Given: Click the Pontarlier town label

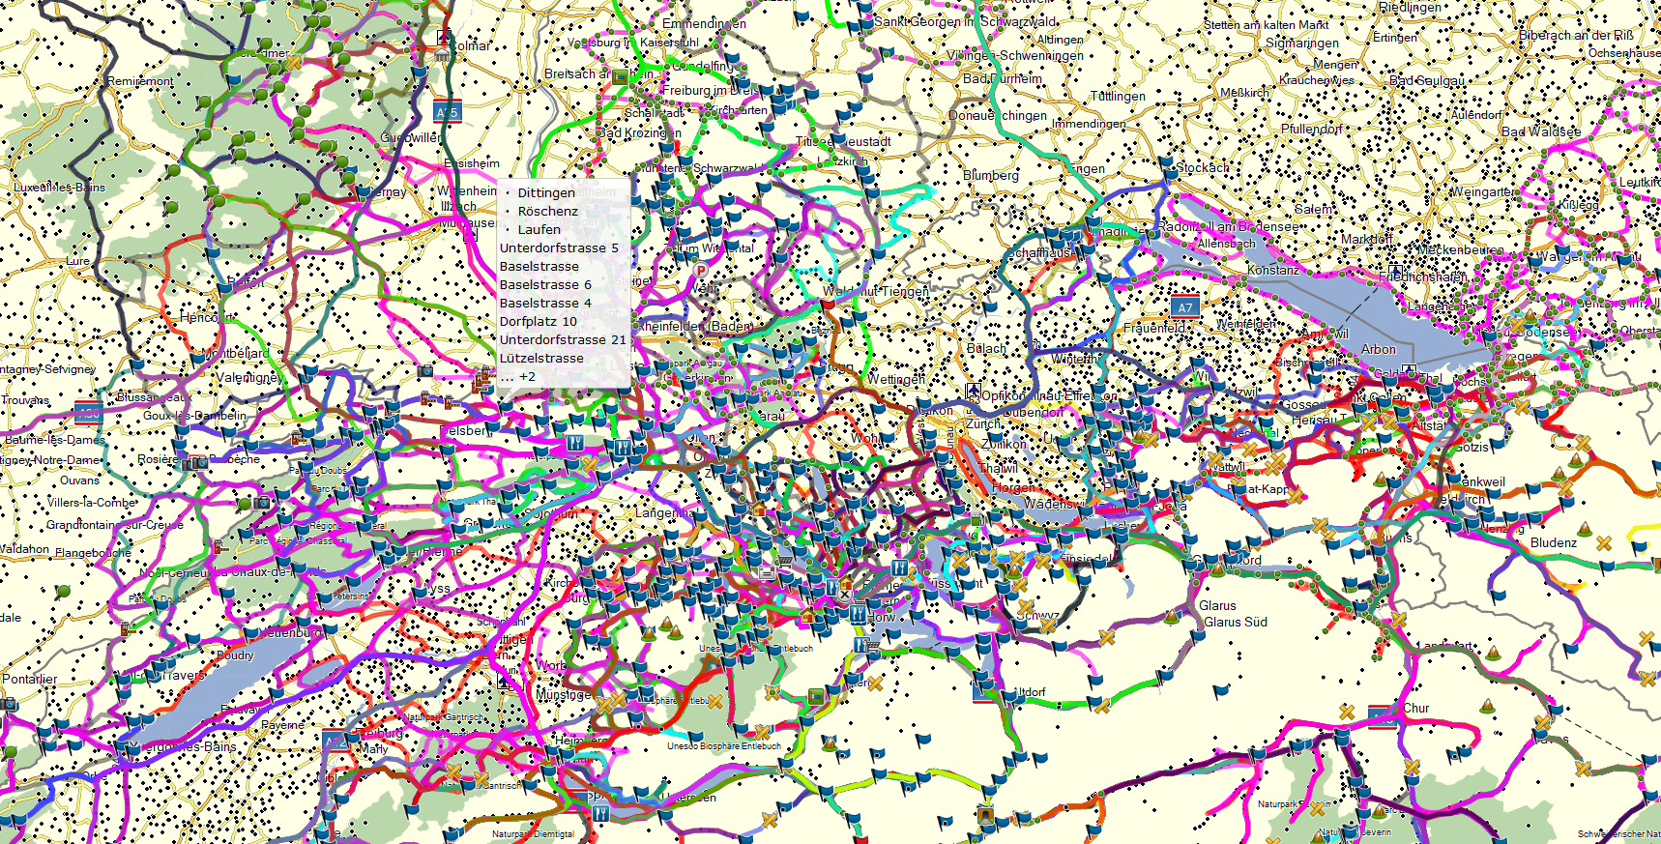Looking at the screenshot, I should [x=29, y=679].
